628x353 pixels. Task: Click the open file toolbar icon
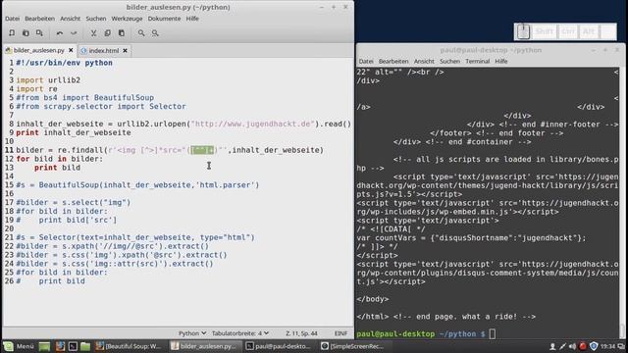pos(26,33)
